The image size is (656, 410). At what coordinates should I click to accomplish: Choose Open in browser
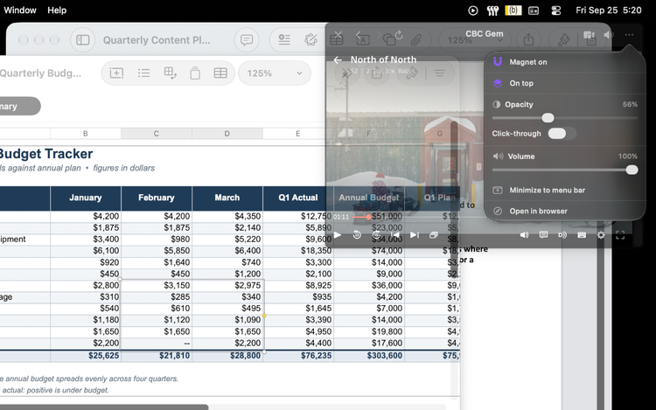(564, 211)
